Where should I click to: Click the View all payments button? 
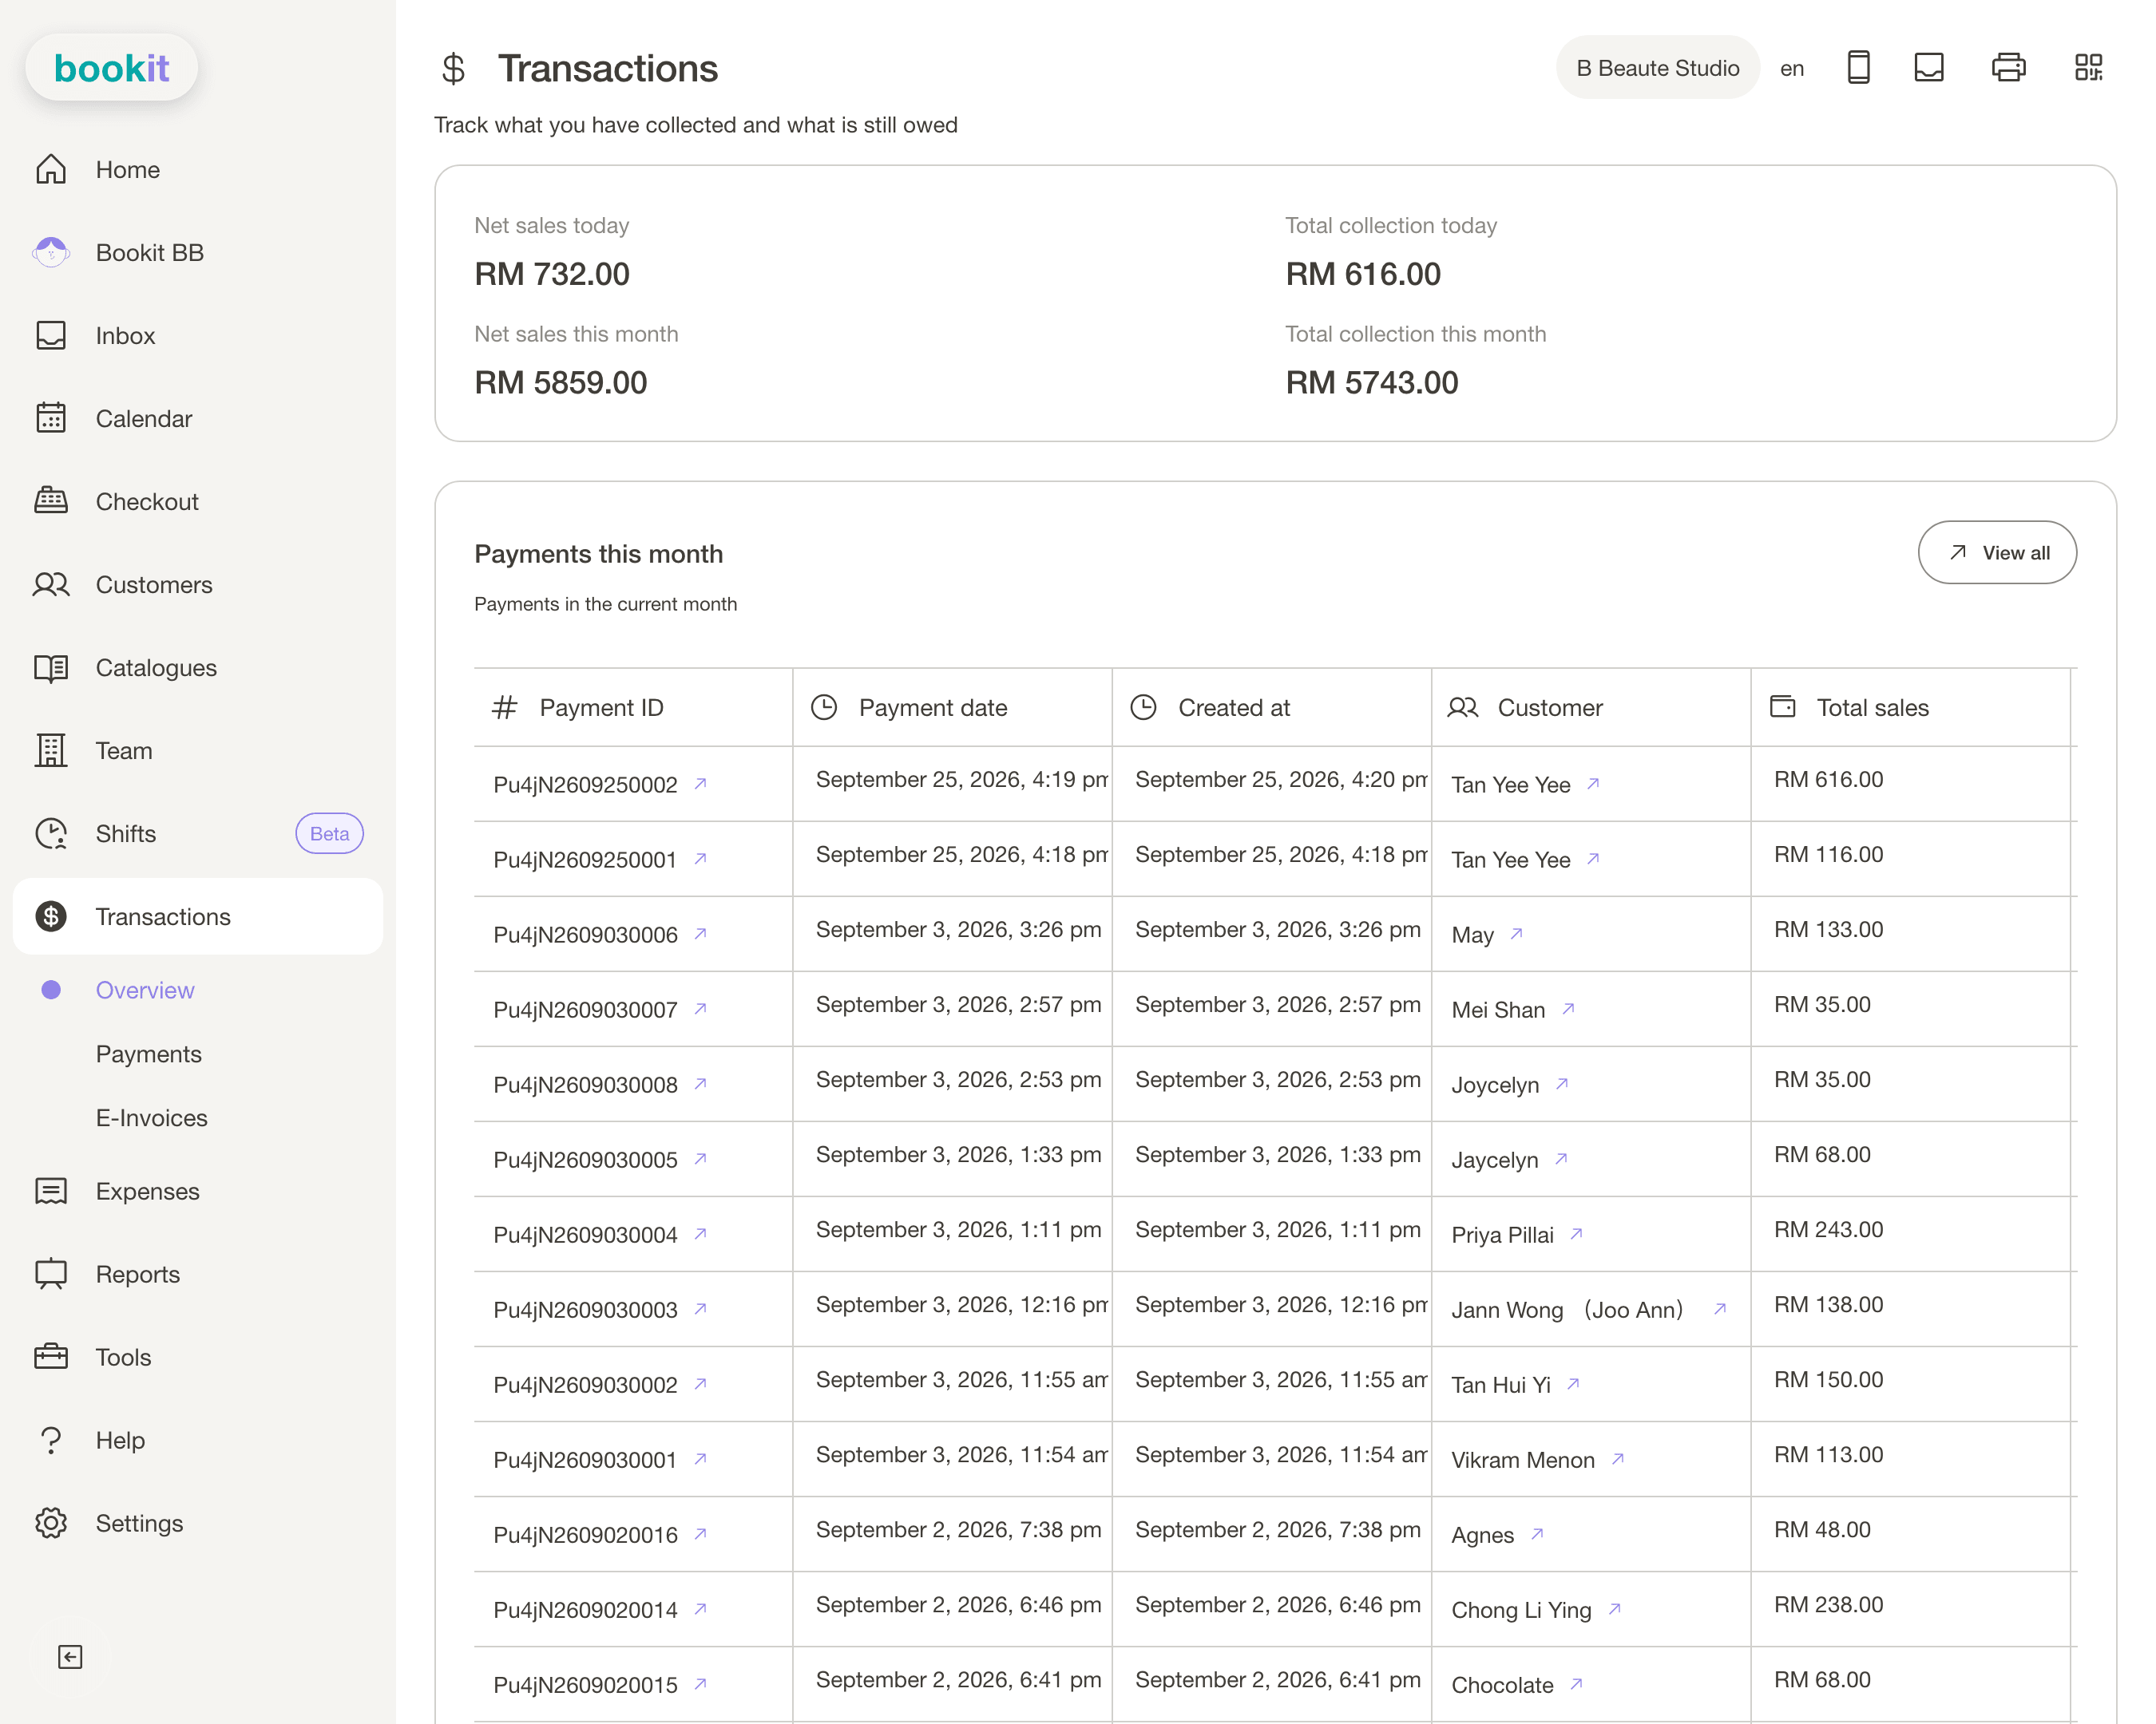pyautogui.click(x=1996, y=552)
